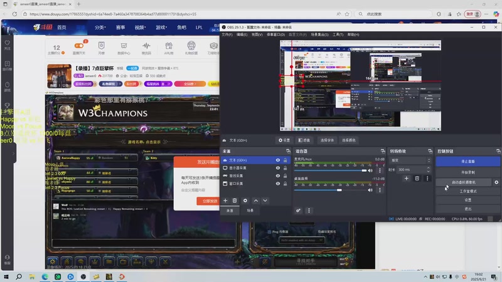Open the OBS 文件(F) menu
Screen dimensions: 502x282
pos(227,34)
